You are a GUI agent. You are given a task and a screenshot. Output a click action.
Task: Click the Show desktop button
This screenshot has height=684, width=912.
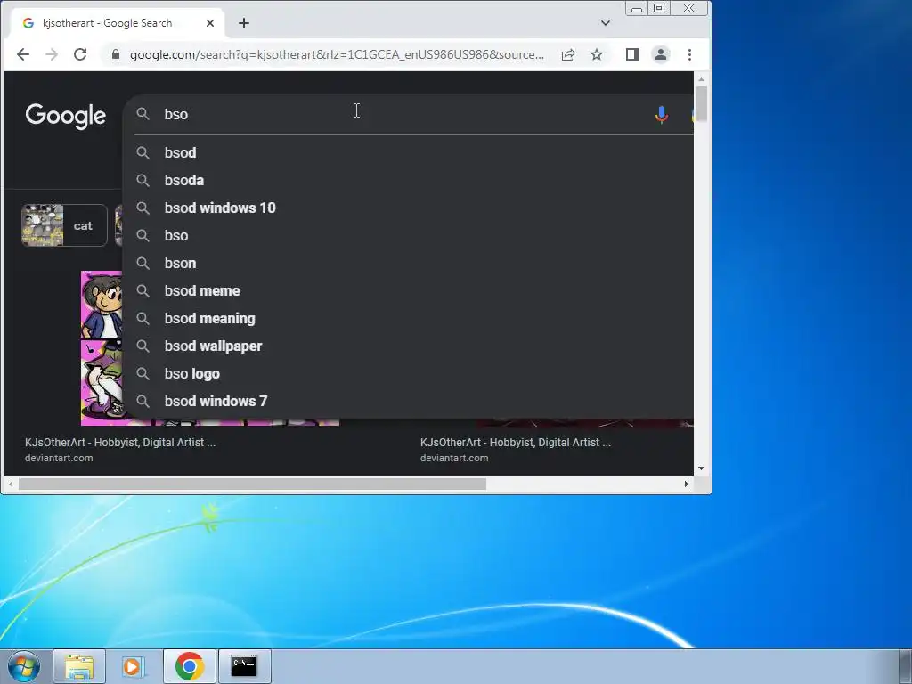pos(906,666)
